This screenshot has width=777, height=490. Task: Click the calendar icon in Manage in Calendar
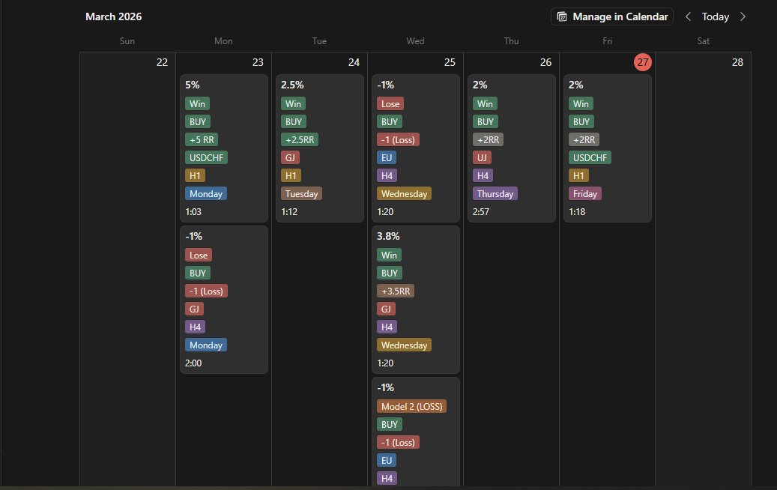pyautogui.click(x=563, y=16)
